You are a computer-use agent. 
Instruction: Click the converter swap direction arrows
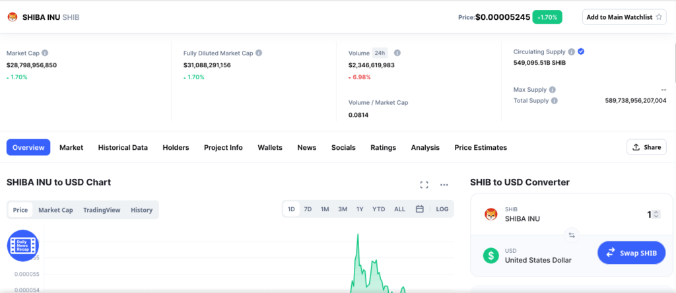point(572,234)
